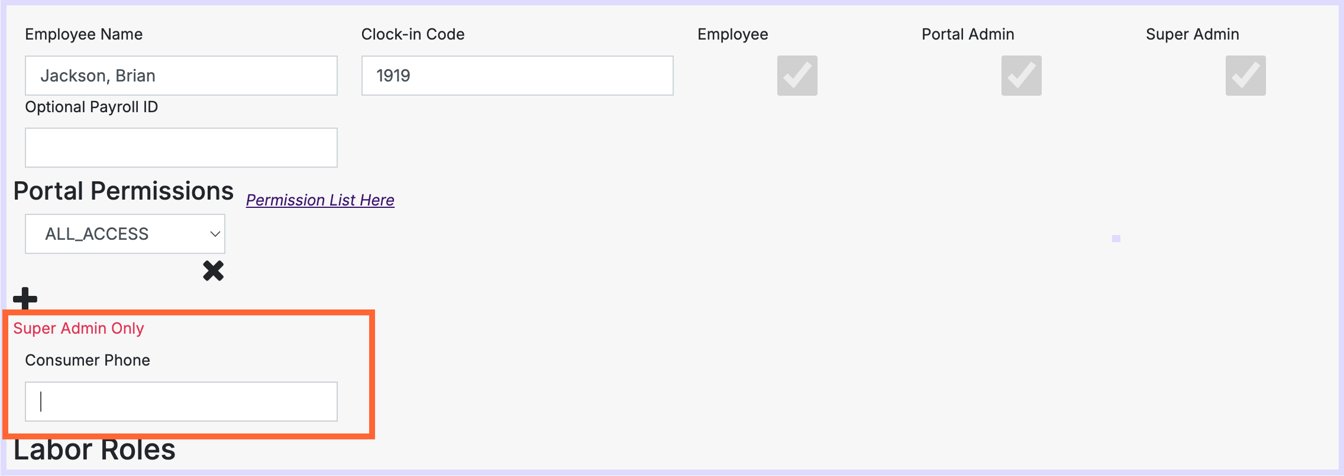Viewport: 1344px width, 476px height.
Task: Open the ALL_ACCESS permission dropdown
Action: (125, 234)
